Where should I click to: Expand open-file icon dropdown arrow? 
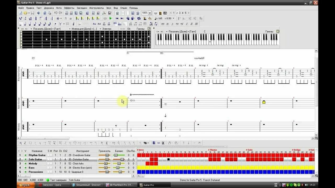29,13
